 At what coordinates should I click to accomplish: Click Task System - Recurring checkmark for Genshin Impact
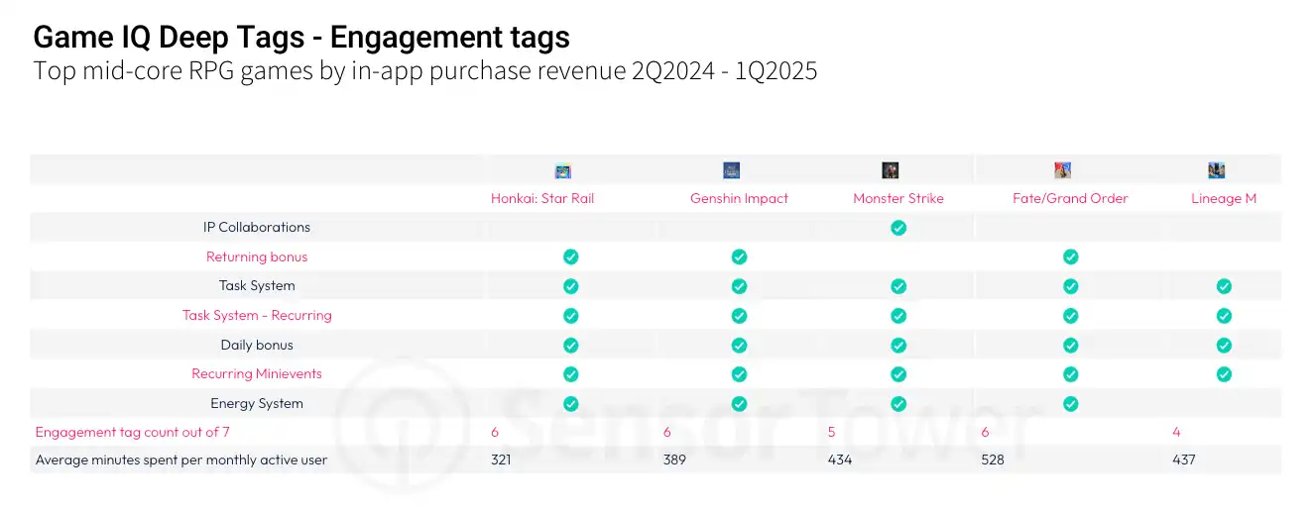740,316
